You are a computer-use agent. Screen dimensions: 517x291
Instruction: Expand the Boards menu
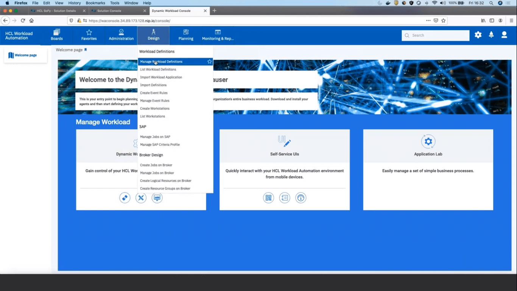(57, 35)
